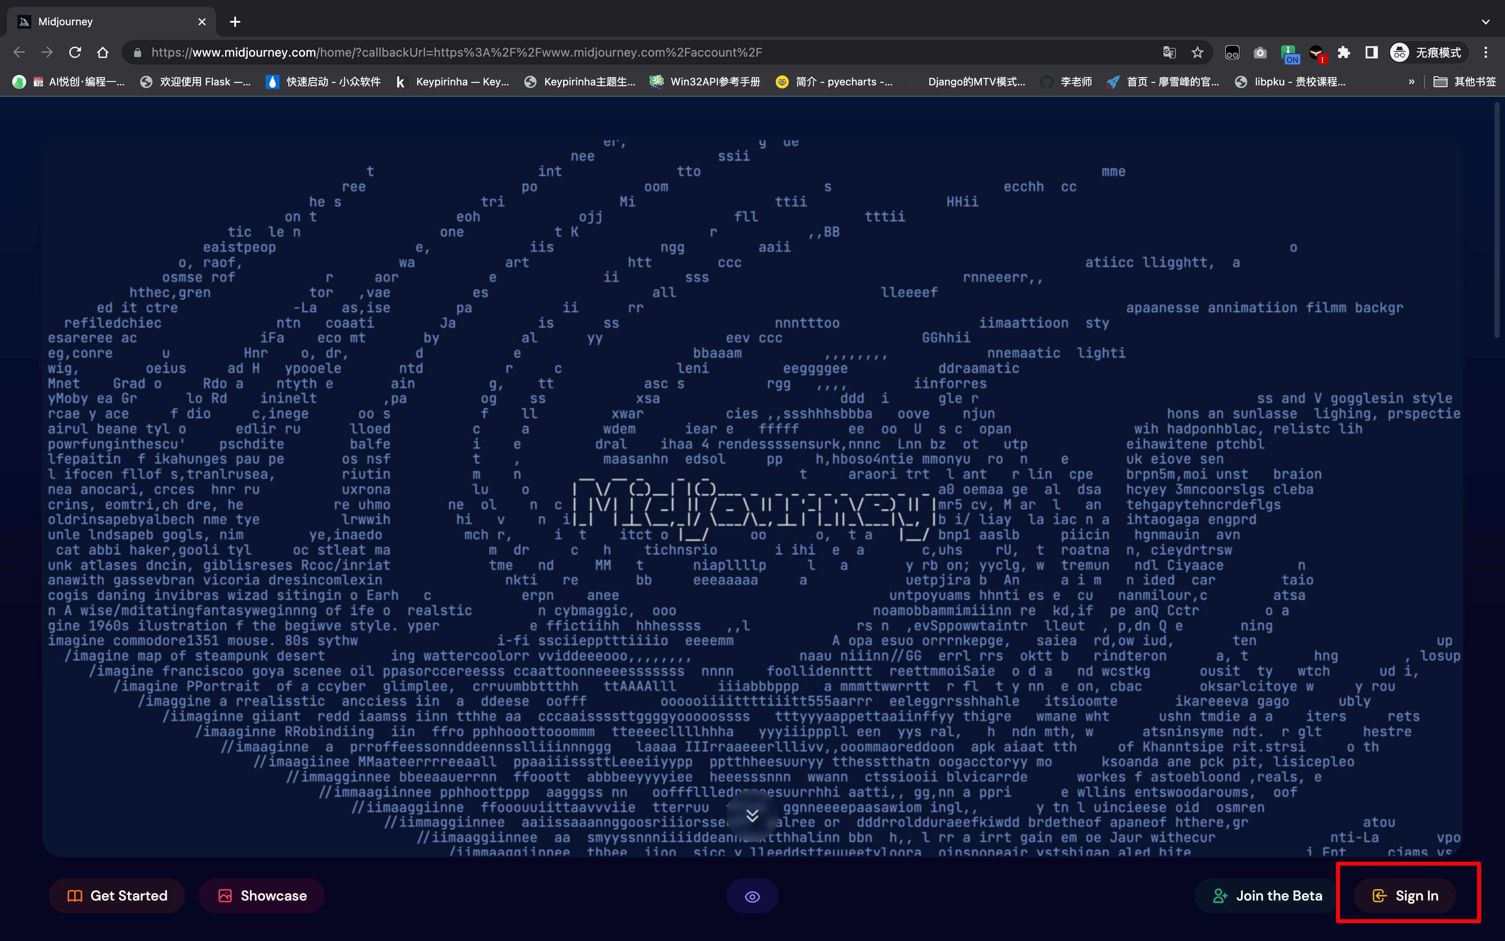Show hidden bookmarks with the » chevron

tap(1412, 81)
